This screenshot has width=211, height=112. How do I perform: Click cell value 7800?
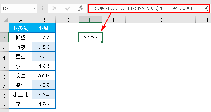click(x=44, y=47)
